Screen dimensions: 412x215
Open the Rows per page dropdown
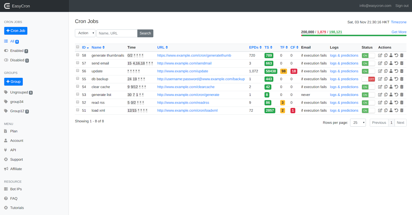tap(358, 123)
